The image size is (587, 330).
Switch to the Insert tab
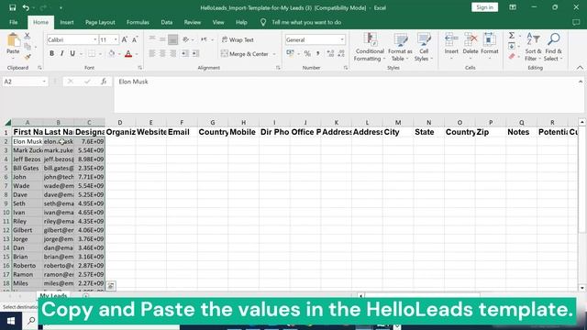click(67, 22)
